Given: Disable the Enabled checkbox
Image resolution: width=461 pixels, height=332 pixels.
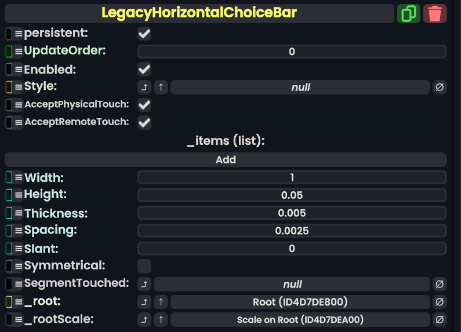Looking at the screenshot, I should (144, 70).
